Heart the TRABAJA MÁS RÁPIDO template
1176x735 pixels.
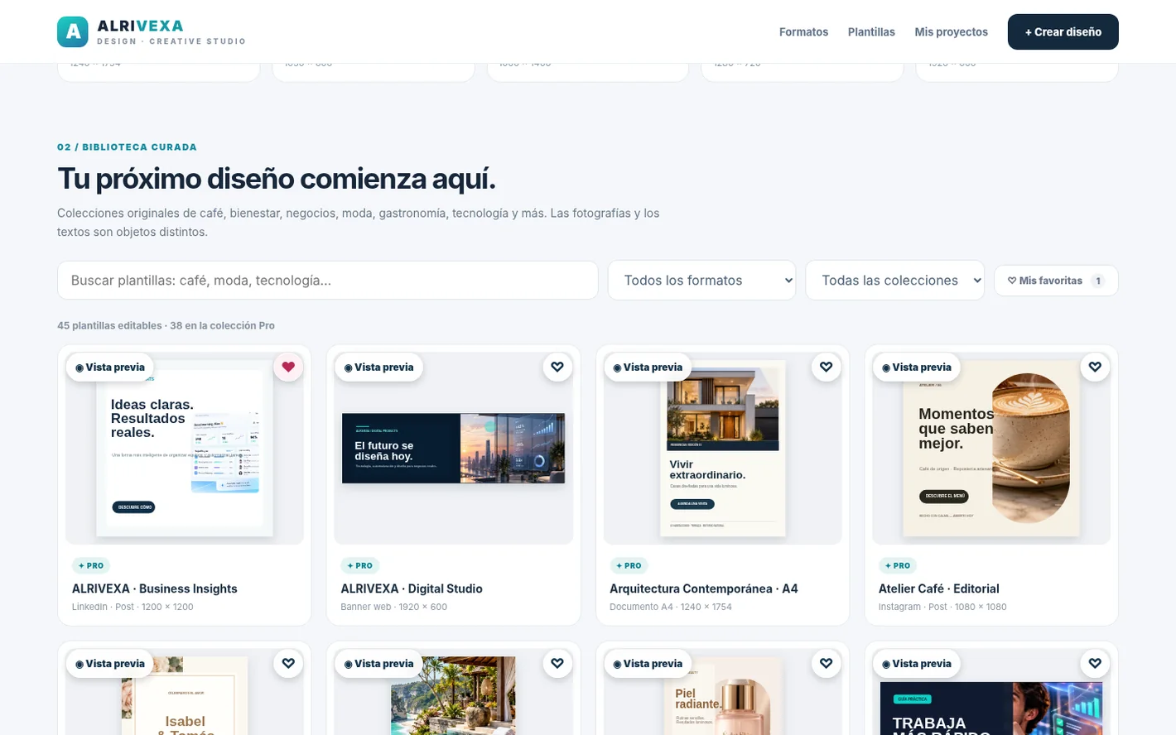pyautogui.click(x=1095, y=663)
